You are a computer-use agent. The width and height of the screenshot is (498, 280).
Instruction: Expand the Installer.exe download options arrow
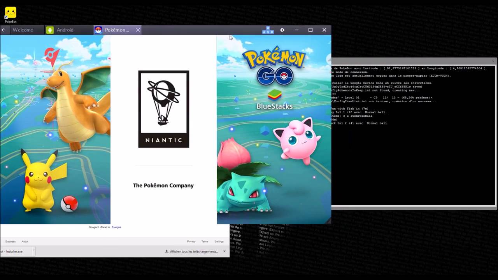[33, 251]
